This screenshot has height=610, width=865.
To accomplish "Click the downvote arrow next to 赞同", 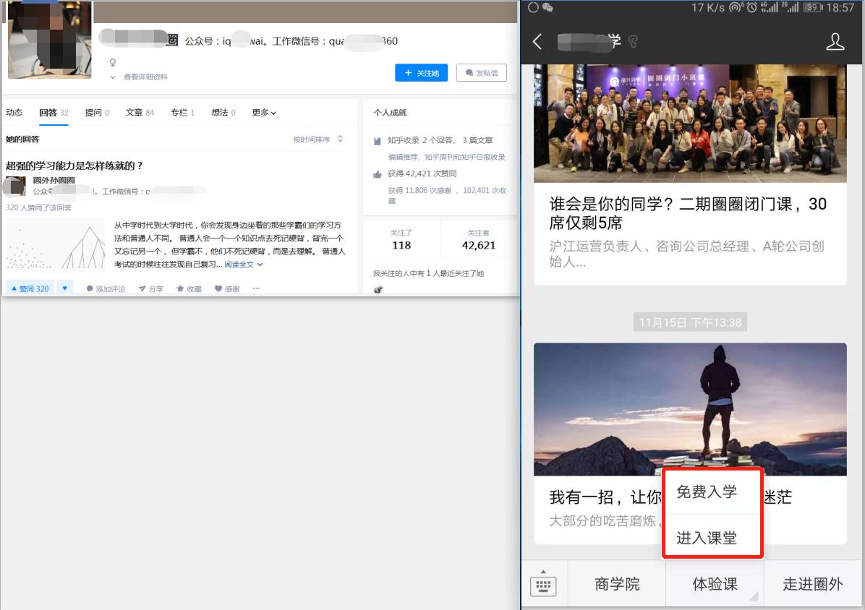I will [64, 288].
